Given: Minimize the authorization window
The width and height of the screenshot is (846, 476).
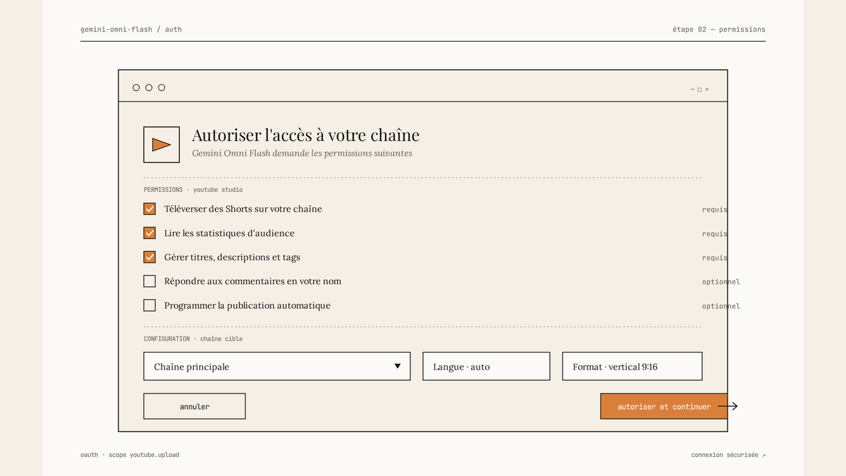Looking at the screenshot, I should tap(692, 90).
